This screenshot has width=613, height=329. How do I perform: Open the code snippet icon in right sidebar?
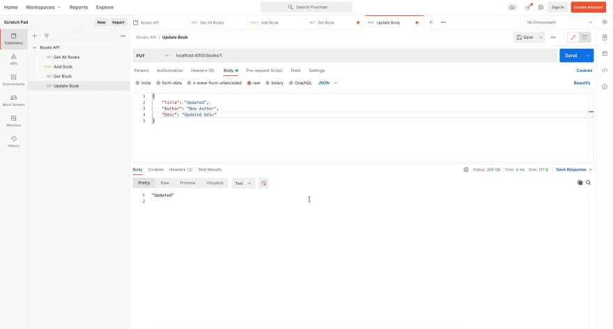(x=605, y=70)
